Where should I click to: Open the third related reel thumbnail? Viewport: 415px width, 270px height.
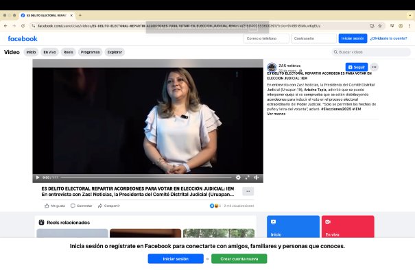point(219,233)
